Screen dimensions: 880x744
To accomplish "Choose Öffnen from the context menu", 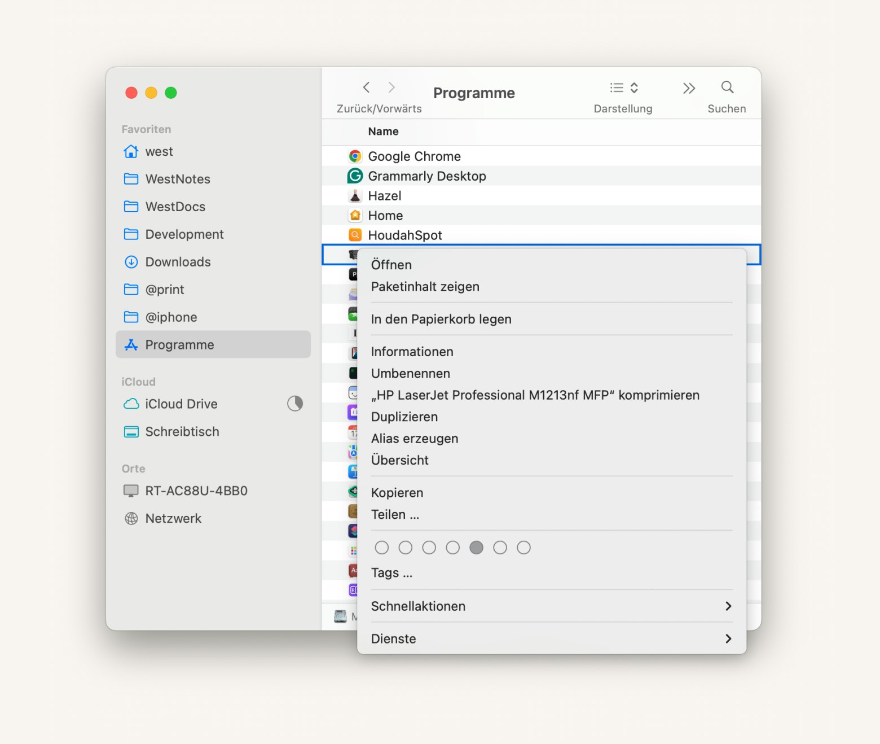I will click(x=552, y=265).
